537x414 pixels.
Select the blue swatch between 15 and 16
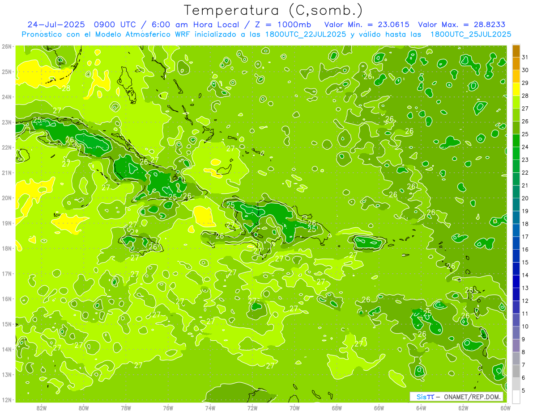click(516, 255)
